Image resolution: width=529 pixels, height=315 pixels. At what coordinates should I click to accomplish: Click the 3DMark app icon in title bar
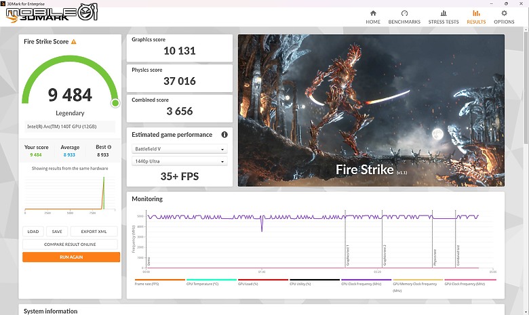click(3, 3)
